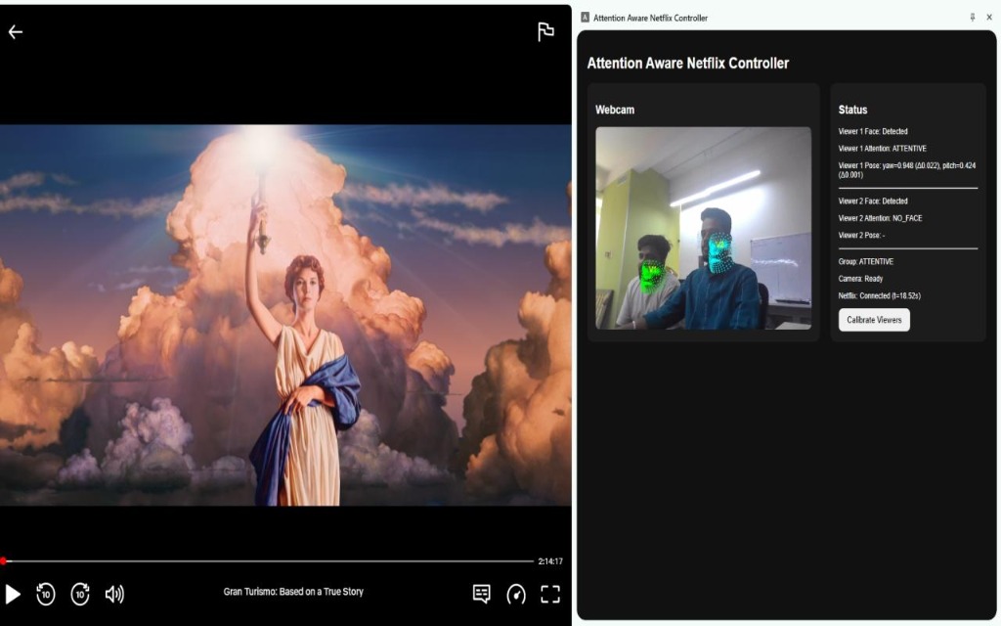Viewport: 1001px width, 626px height.
Task: Click the controller app icon in the title bar
Action: 585,18
